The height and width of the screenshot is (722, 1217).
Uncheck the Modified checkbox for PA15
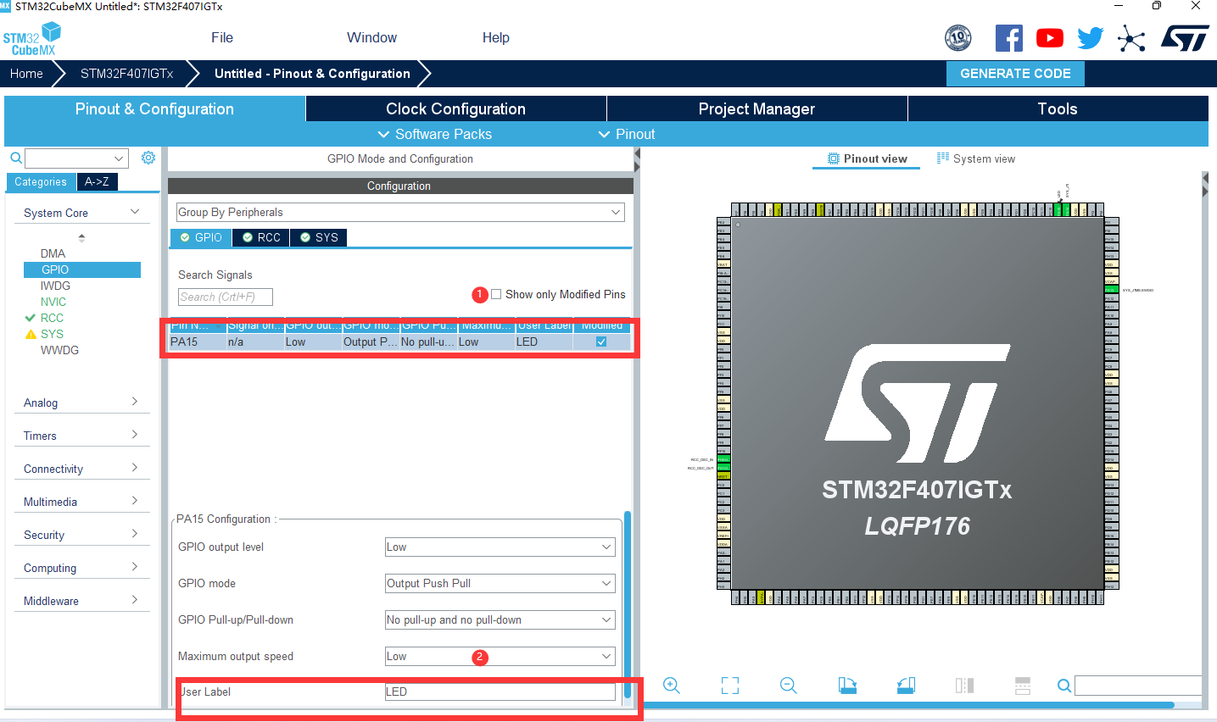point(600,342)
